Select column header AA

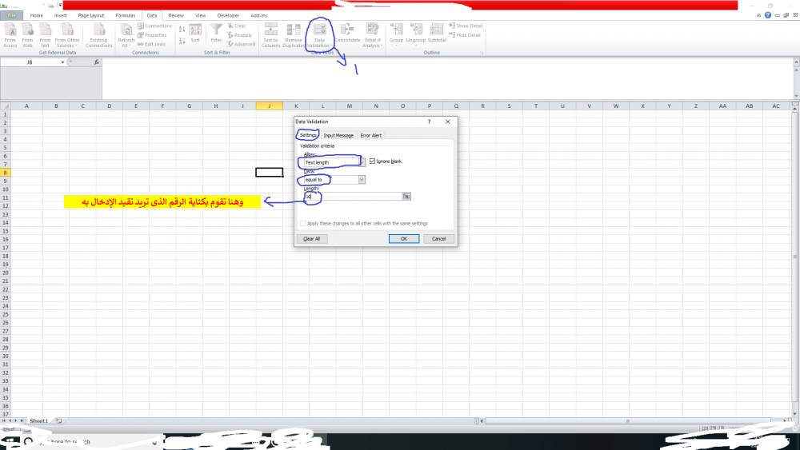click(x=722, y=106)
